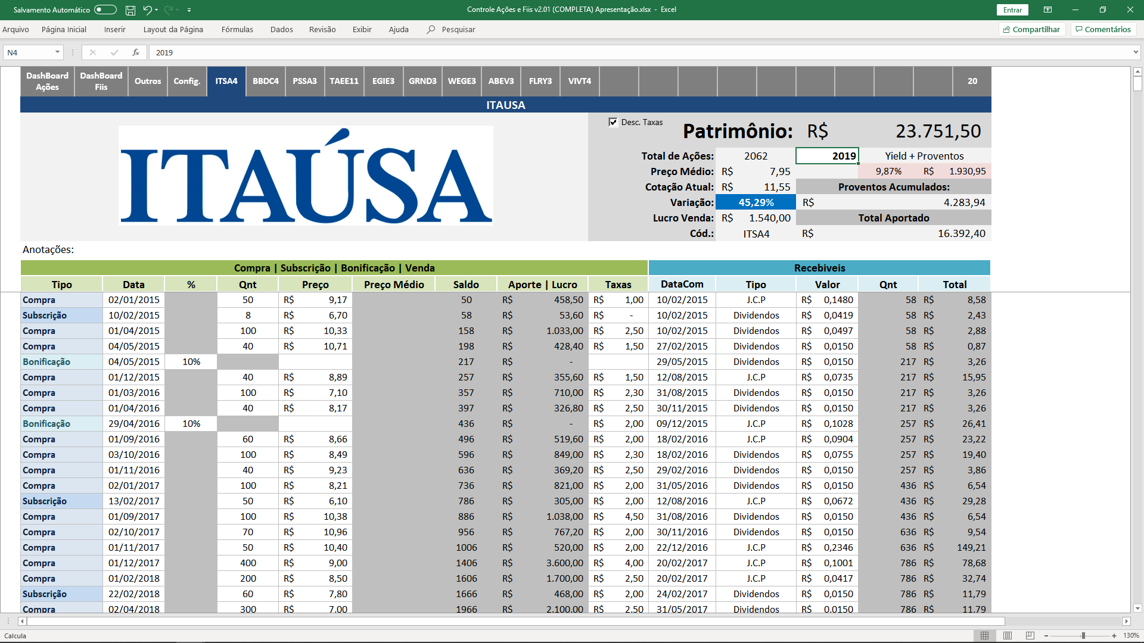
Task: Switch to Página Inicial ribbon tab
Action: click(64, 29)
